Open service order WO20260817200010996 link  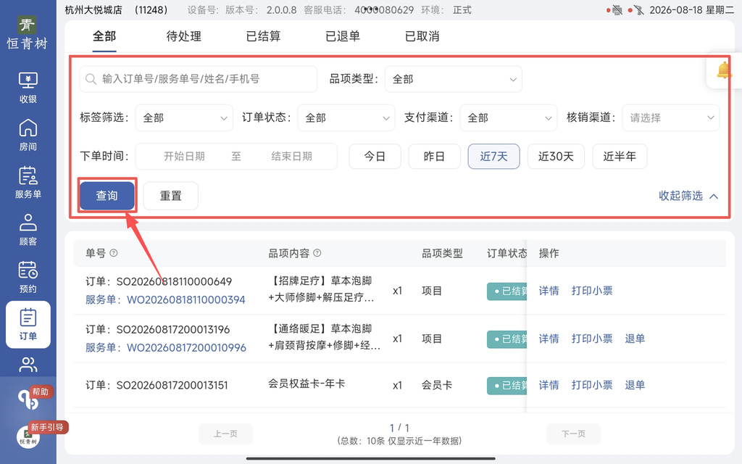click(x=186, y=347)
